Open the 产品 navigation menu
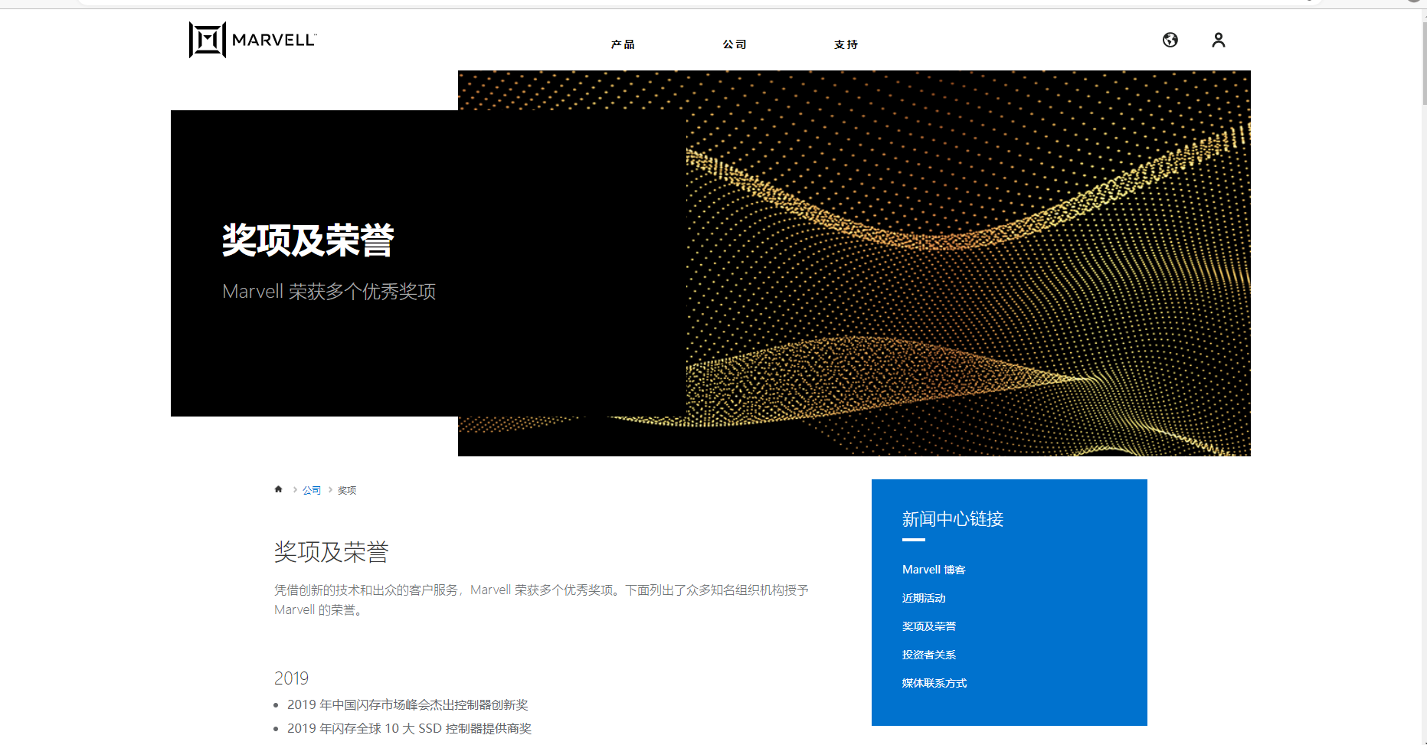Image resolution: width=1427 pixels, height=745 pixels. coord(623,44)
